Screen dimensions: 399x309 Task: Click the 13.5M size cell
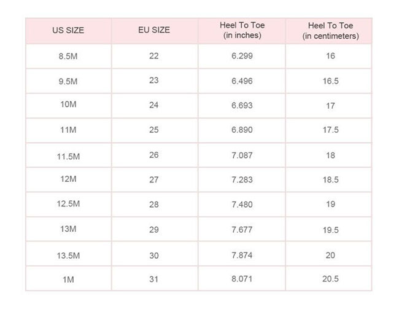[x=68, y=254]
